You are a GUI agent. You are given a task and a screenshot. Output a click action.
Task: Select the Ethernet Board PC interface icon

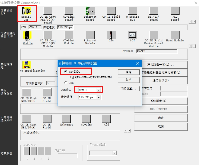pos(90,11)
